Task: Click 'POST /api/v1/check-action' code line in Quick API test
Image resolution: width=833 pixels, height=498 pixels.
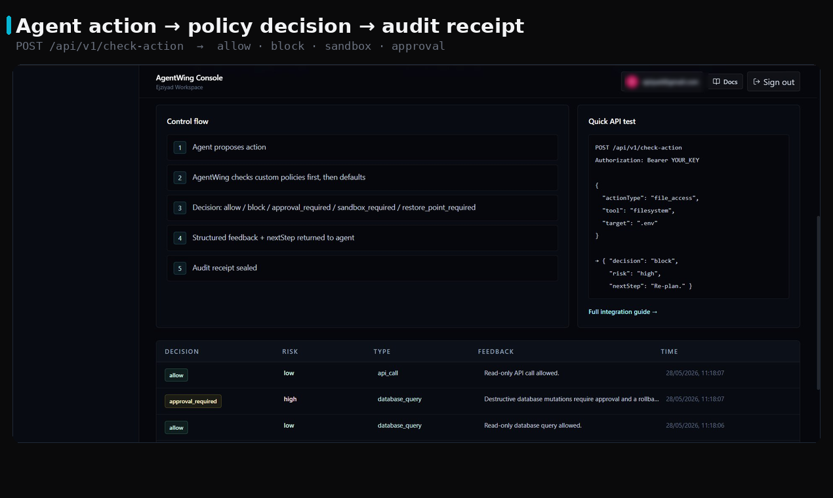Action: coord(638,147)
